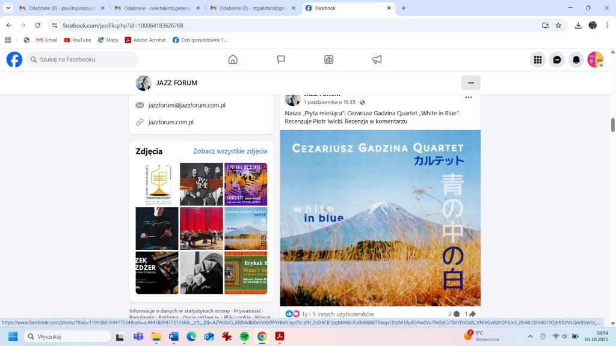Open the jazzforum.com.pl website link

171,122
